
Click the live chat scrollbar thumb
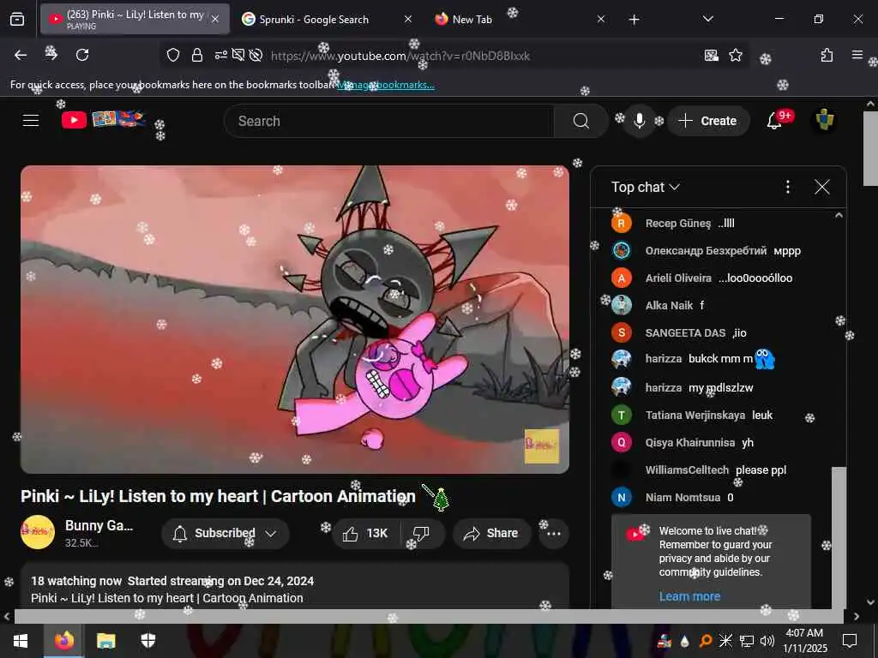(x=839, y=537)
